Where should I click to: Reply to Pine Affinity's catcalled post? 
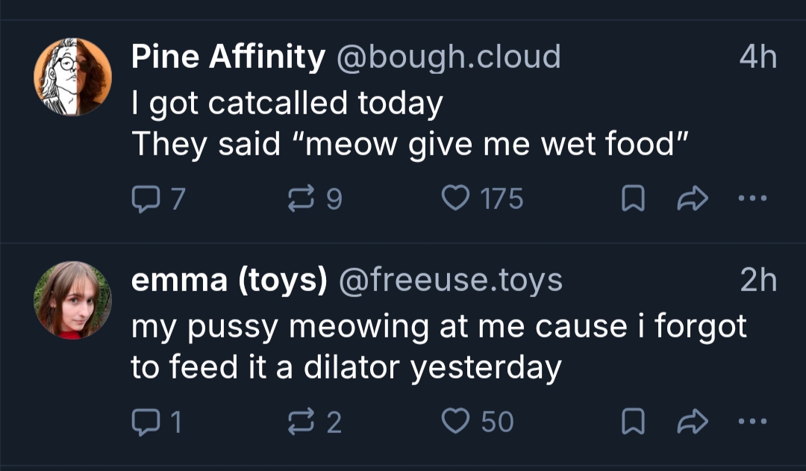tap(143, 199)
